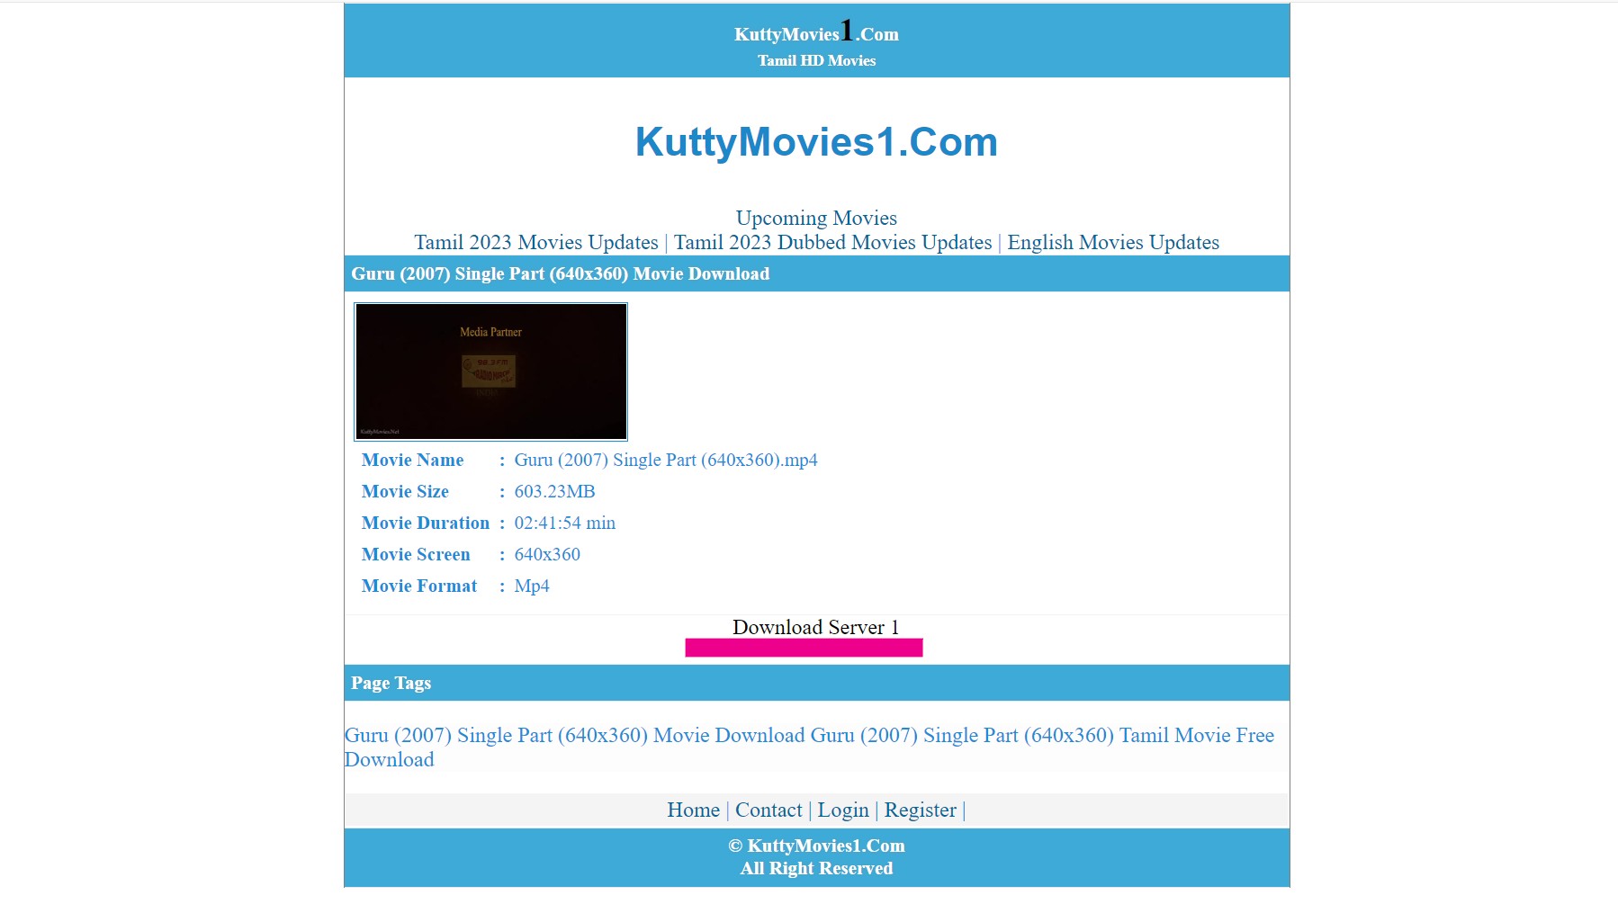Open the large KuttyMovies1.Com logo link
Screen dimensions: 1618x913
[816, 142]
